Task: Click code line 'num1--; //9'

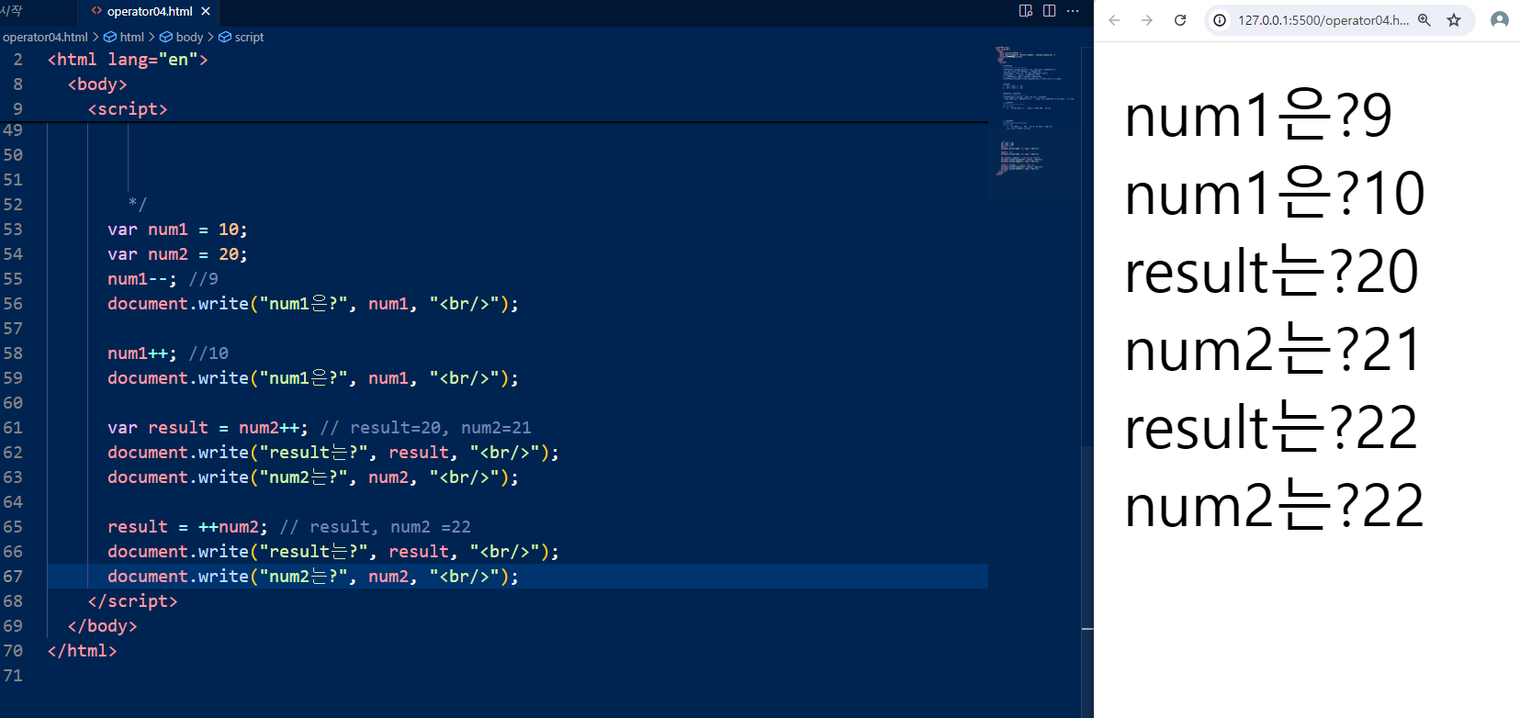Action: click(x=163, y=279)
